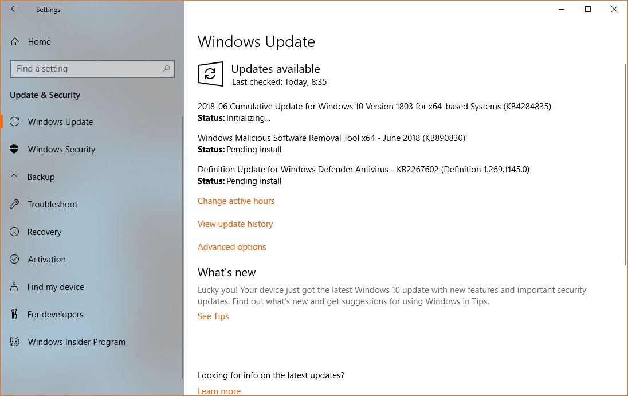Click the 'What's new' heading
The width and height of the screenshot is (628, 396).
tap(226, 272)
